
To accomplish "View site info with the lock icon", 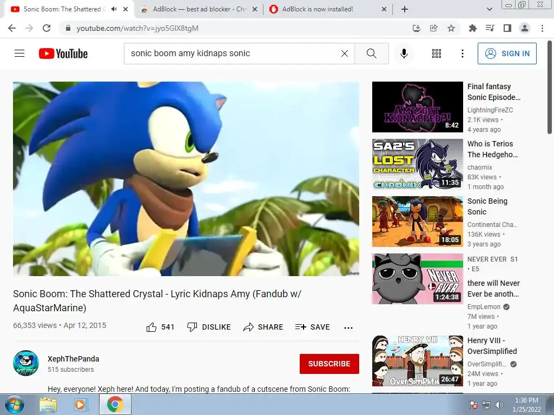I will [x=68, y=28].
